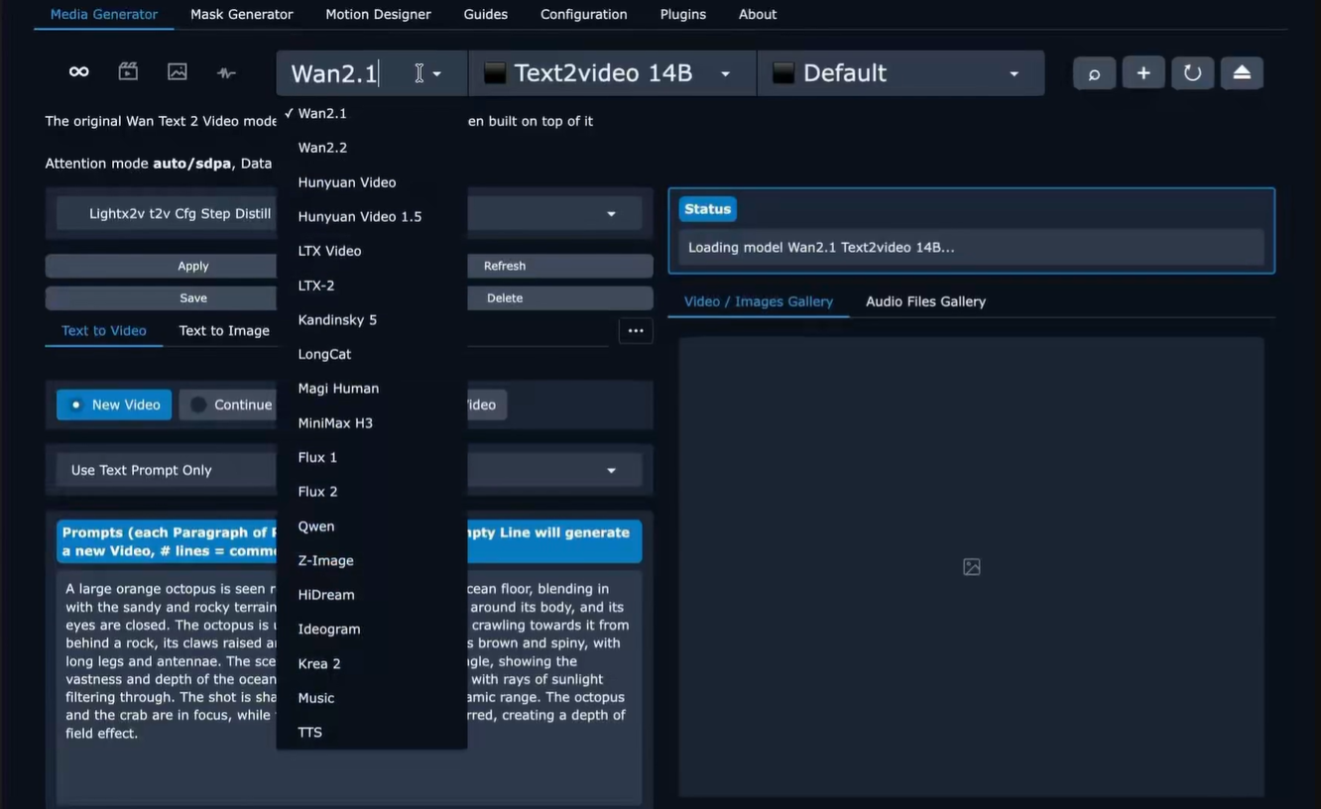Click the video clapperboard icon

(128, 71)
